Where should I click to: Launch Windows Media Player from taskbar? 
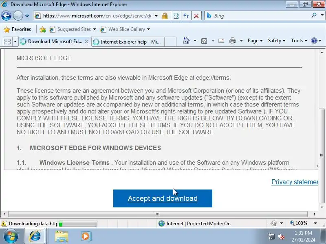click(86, 236)
